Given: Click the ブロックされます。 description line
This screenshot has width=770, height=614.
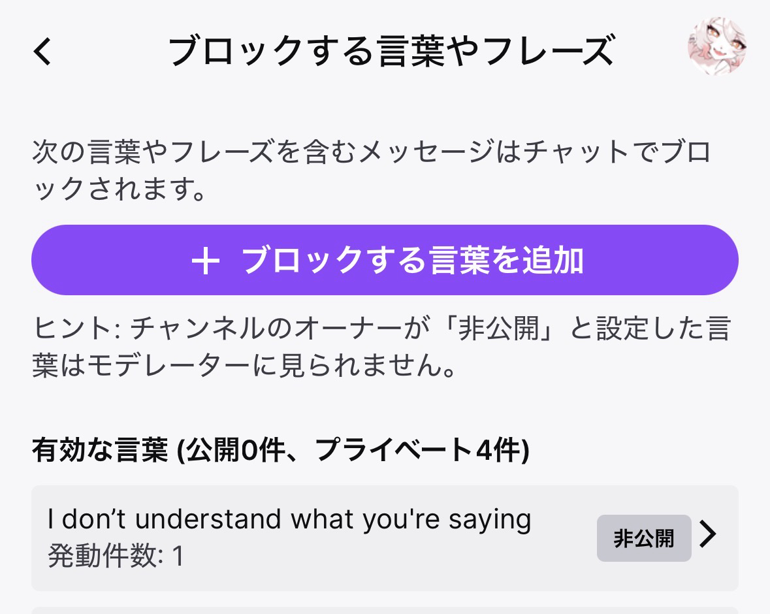Looking at the screenshot, I should point(119,189).
